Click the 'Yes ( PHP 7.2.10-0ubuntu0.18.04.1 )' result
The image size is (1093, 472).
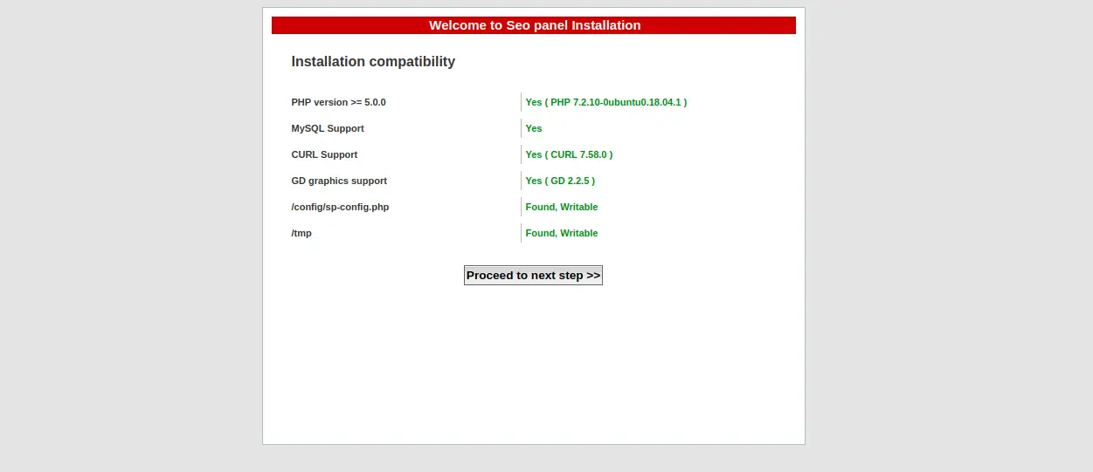606,102
